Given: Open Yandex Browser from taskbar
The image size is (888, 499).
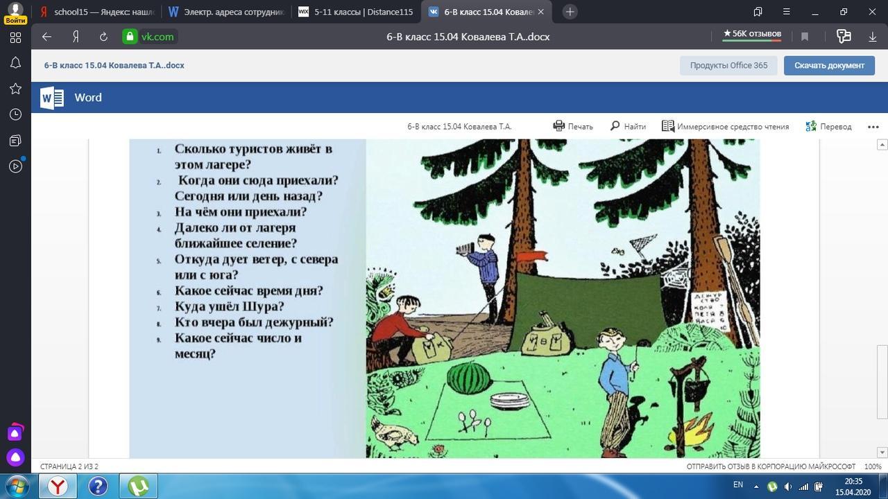Looking at the screenshot, I should tap(58, 486).
